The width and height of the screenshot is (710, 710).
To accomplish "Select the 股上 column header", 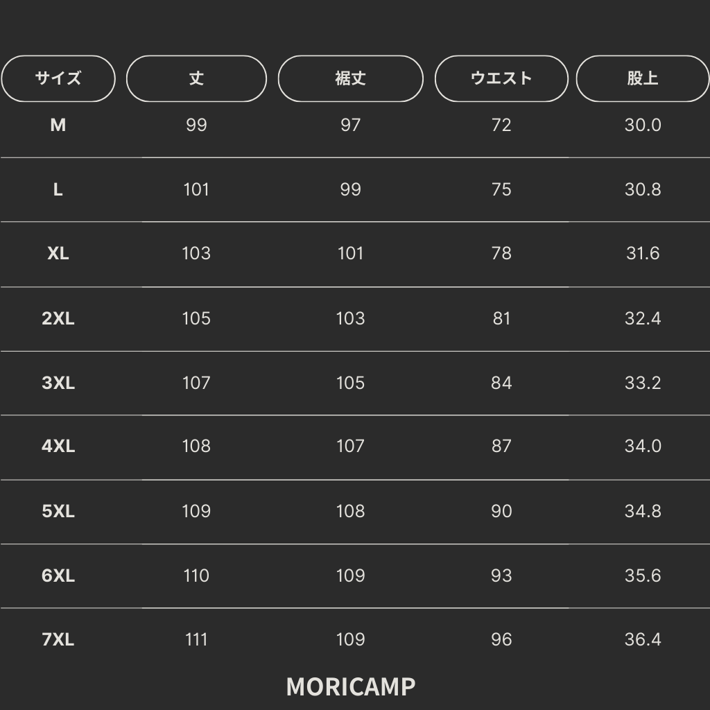I will 643,78.
